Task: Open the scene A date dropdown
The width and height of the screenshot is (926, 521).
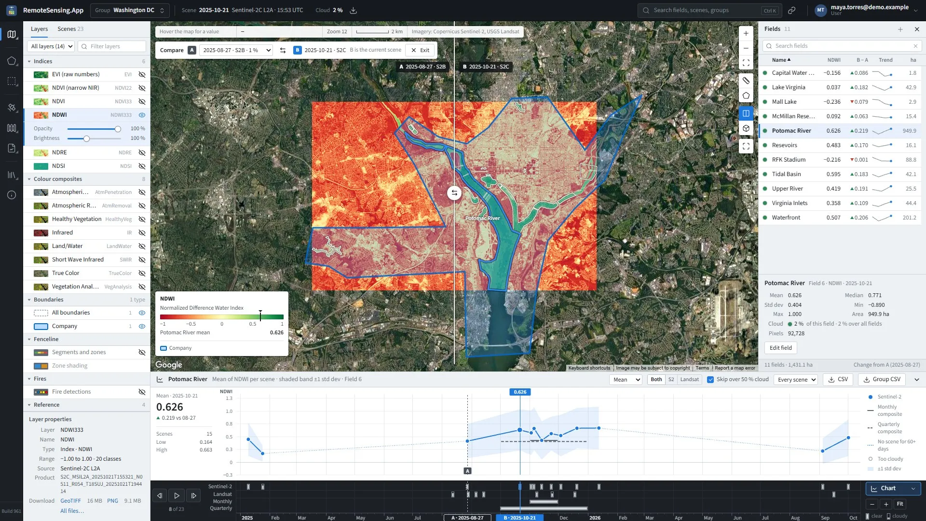Action: coord(236,50)
